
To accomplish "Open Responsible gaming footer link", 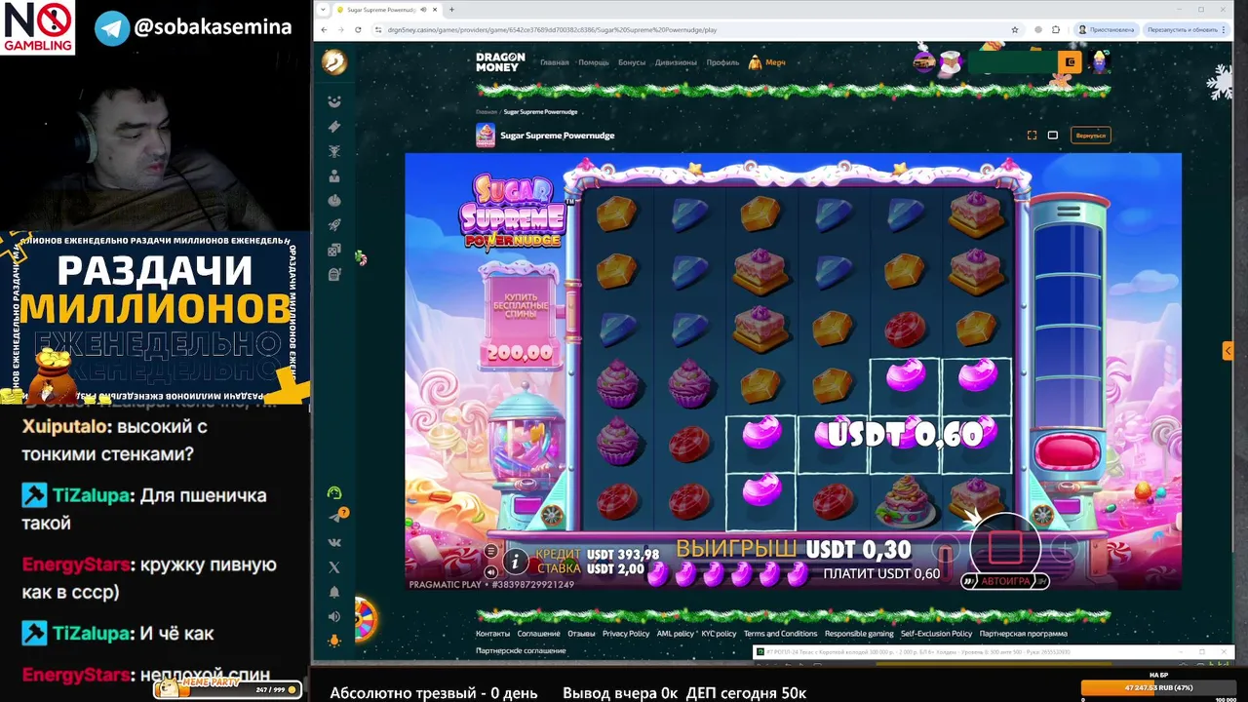I will (x=859, y=634).
